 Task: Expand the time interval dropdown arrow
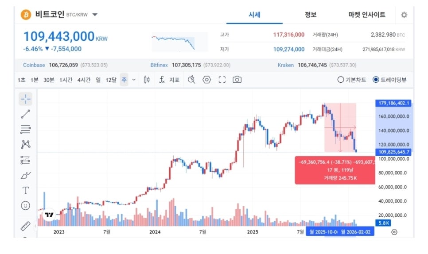[134, 80]
